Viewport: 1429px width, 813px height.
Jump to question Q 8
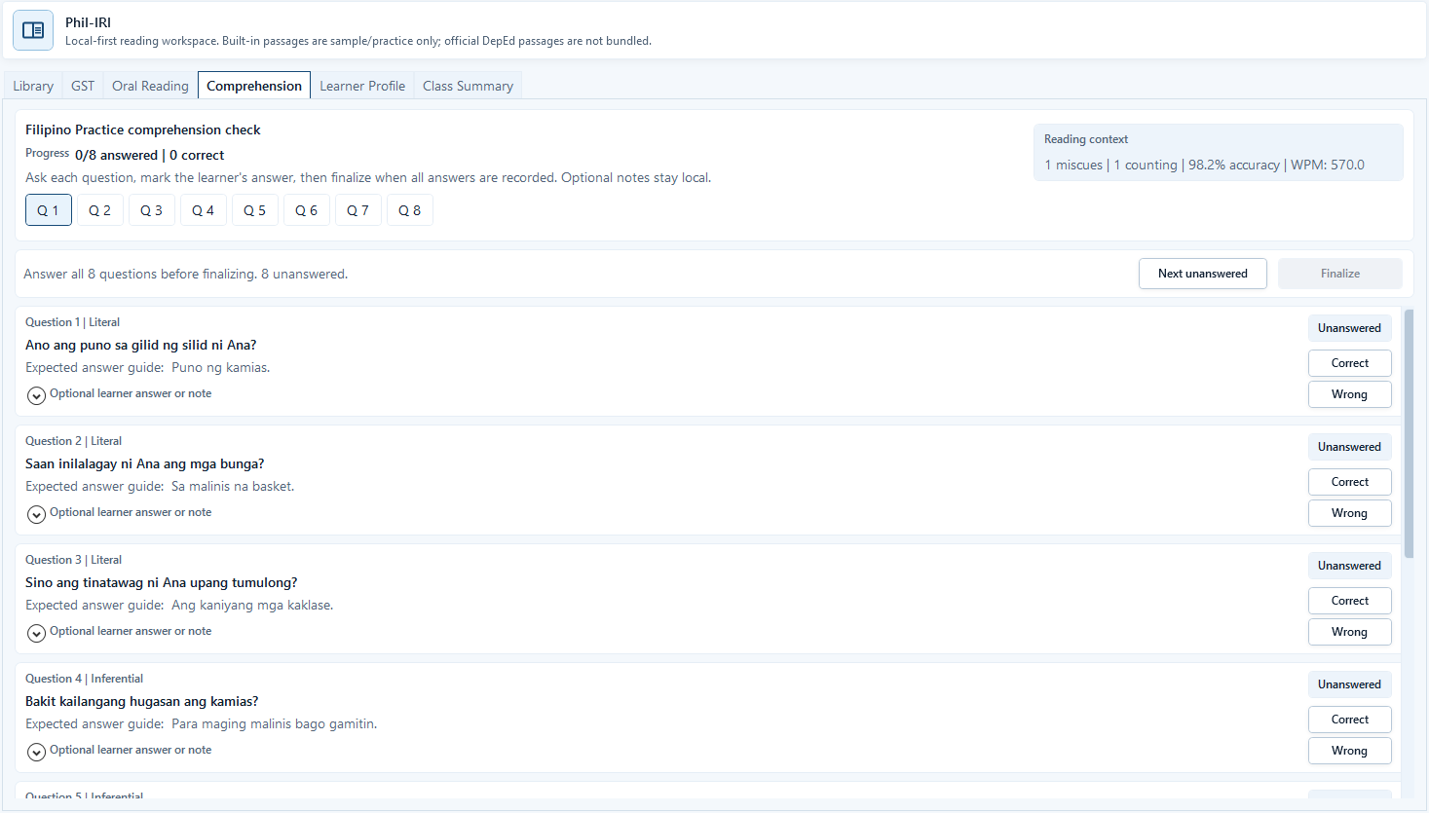click(x=410, y=210)
